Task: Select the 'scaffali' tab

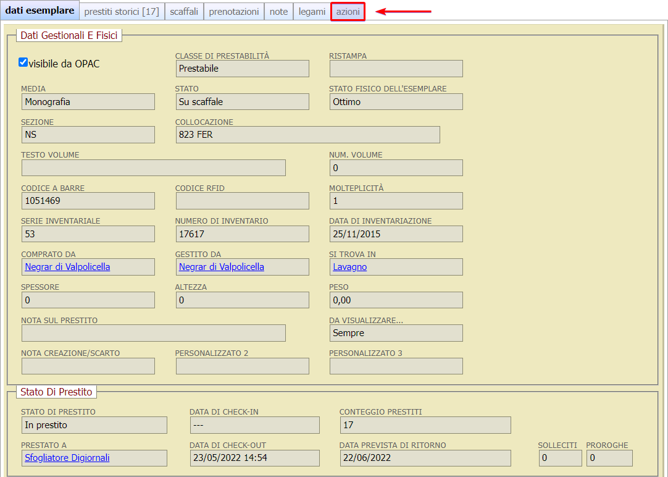Action: [x=184, y=12]
